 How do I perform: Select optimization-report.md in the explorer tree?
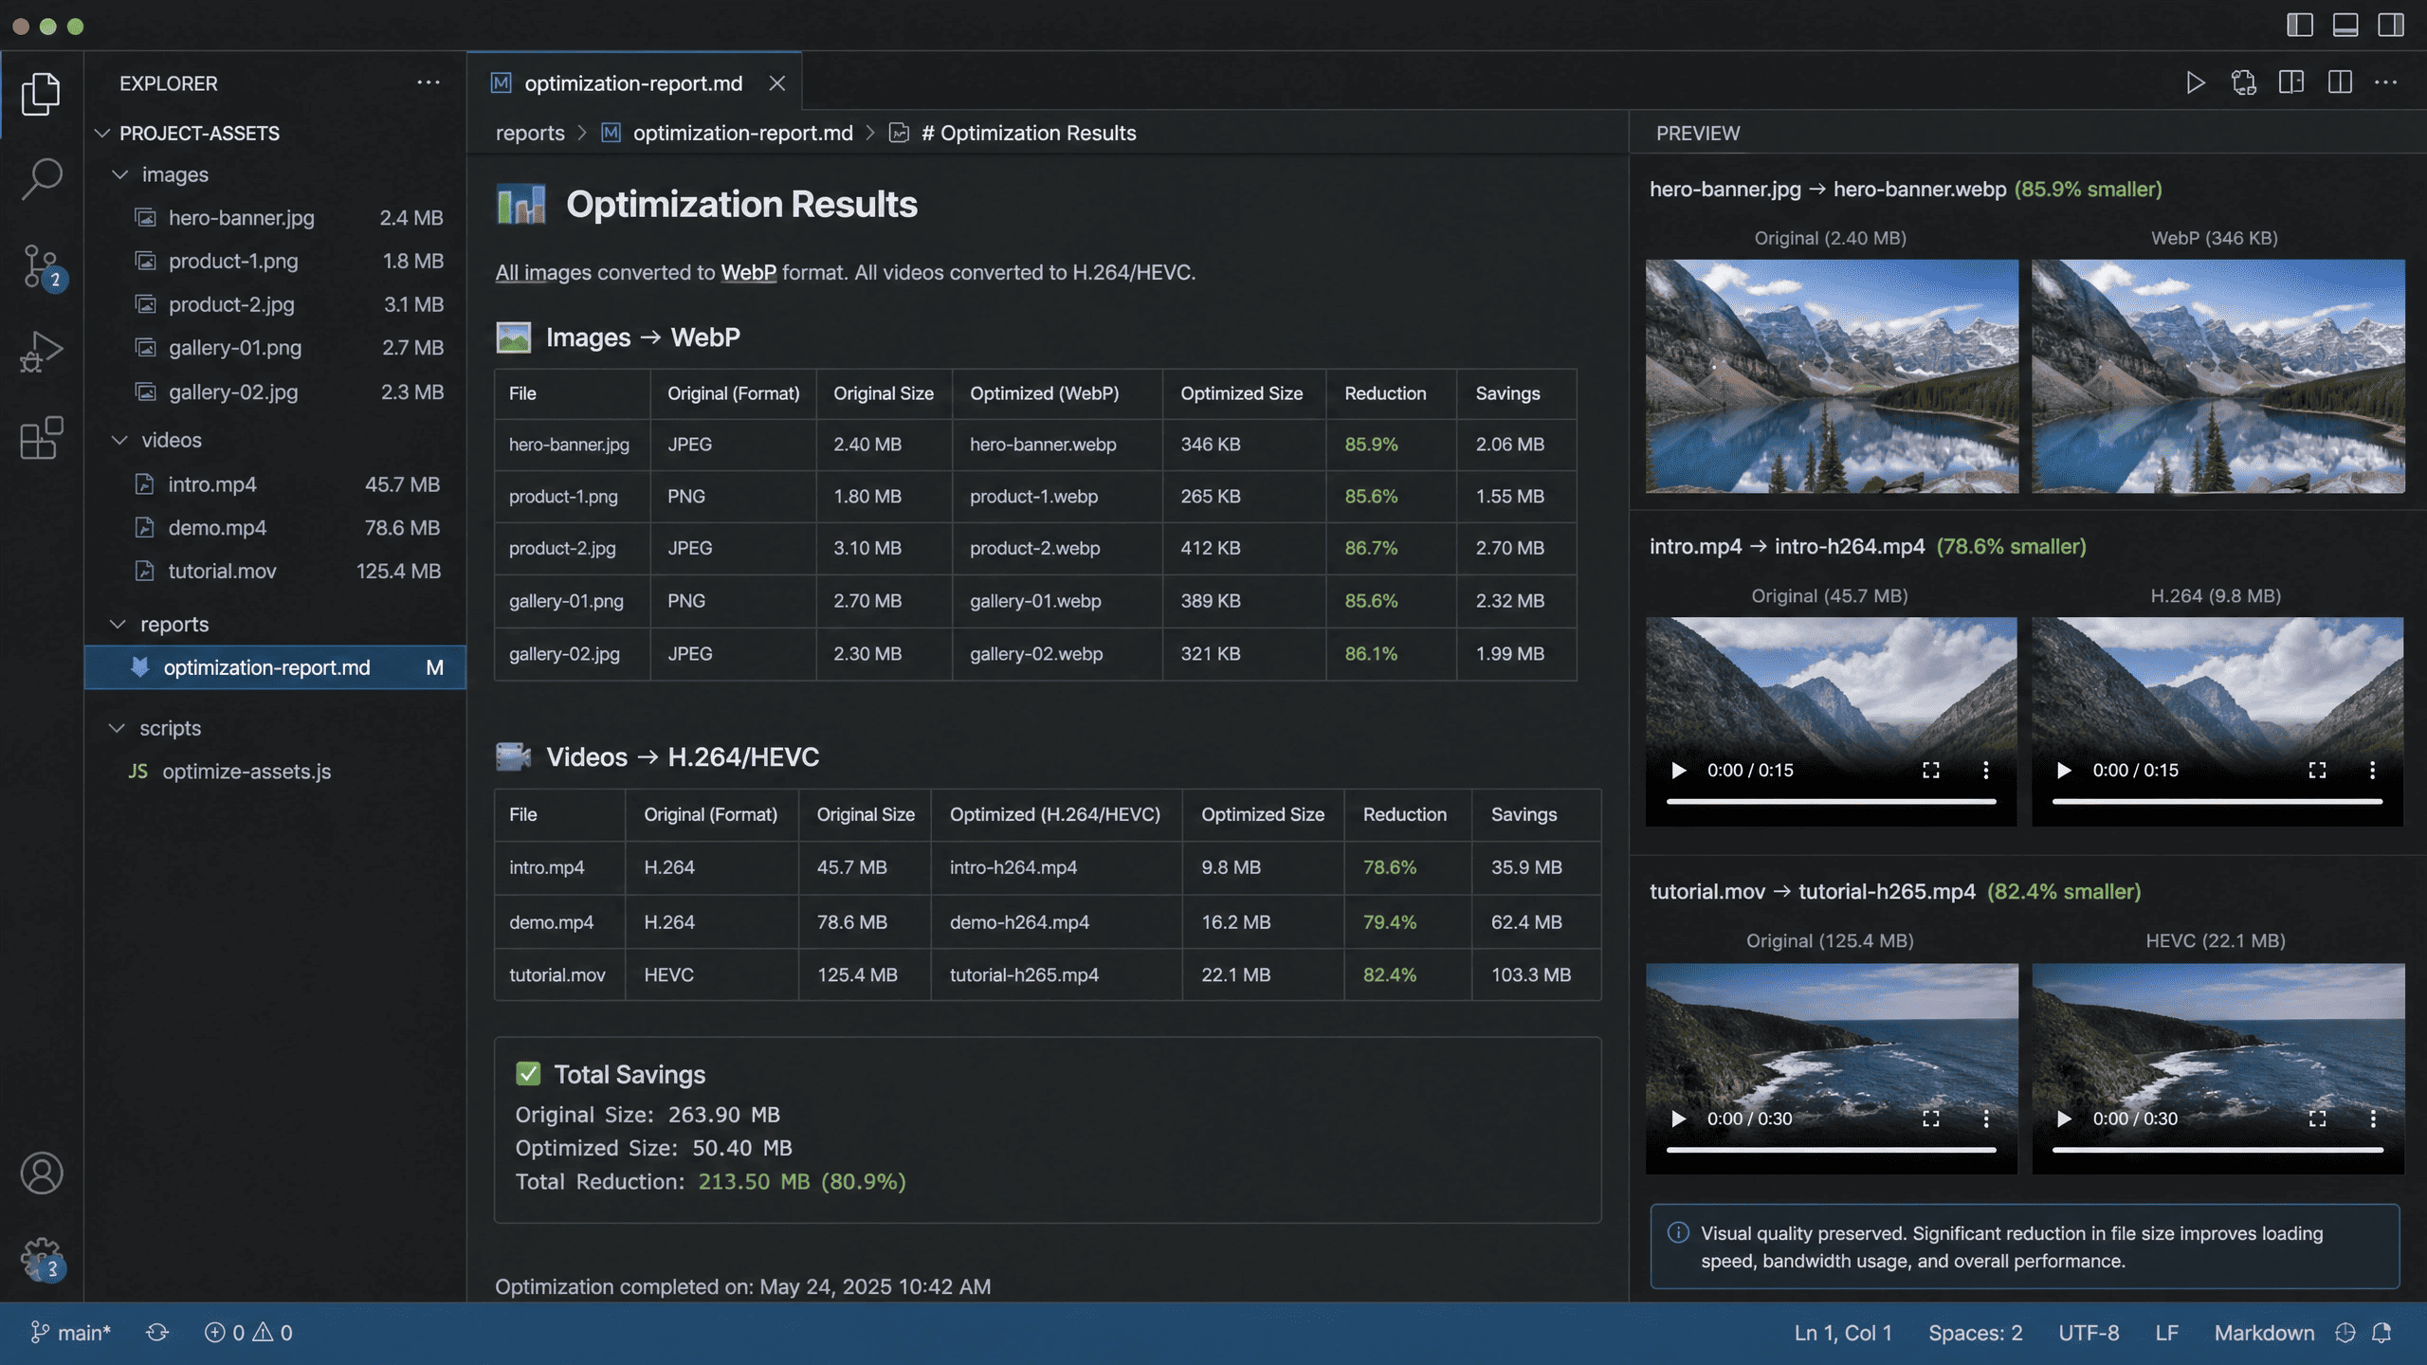[x=275, y=667]
